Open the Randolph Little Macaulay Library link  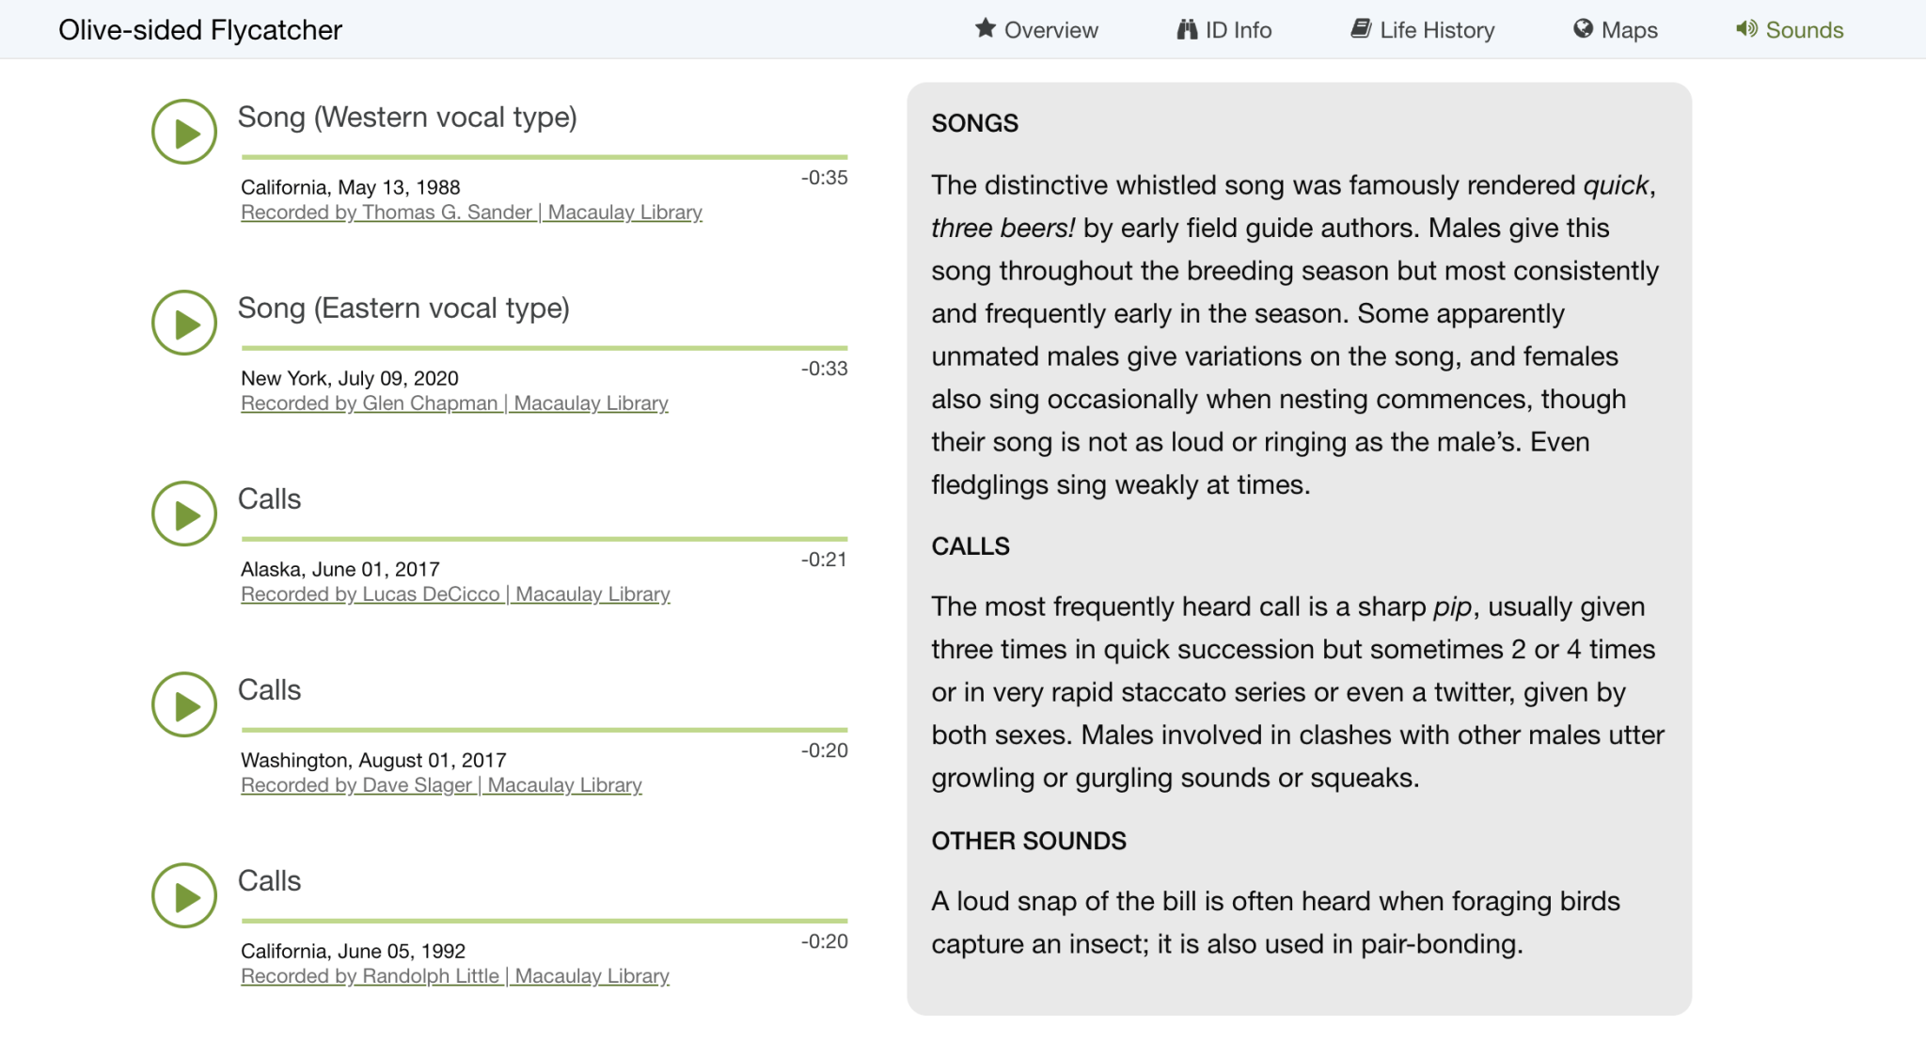pyautogui.click(x=454, y=975)
